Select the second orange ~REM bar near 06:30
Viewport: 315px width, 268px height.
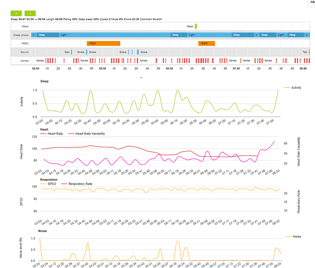click(x=206, y=43)
